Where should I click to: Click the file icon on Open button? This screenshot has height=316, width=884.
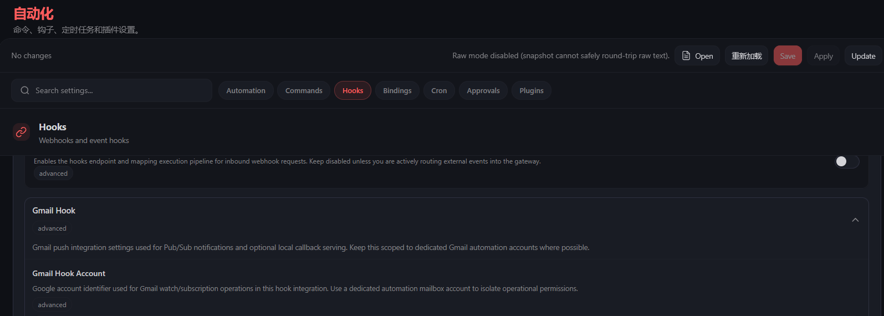tap(686, 56)
